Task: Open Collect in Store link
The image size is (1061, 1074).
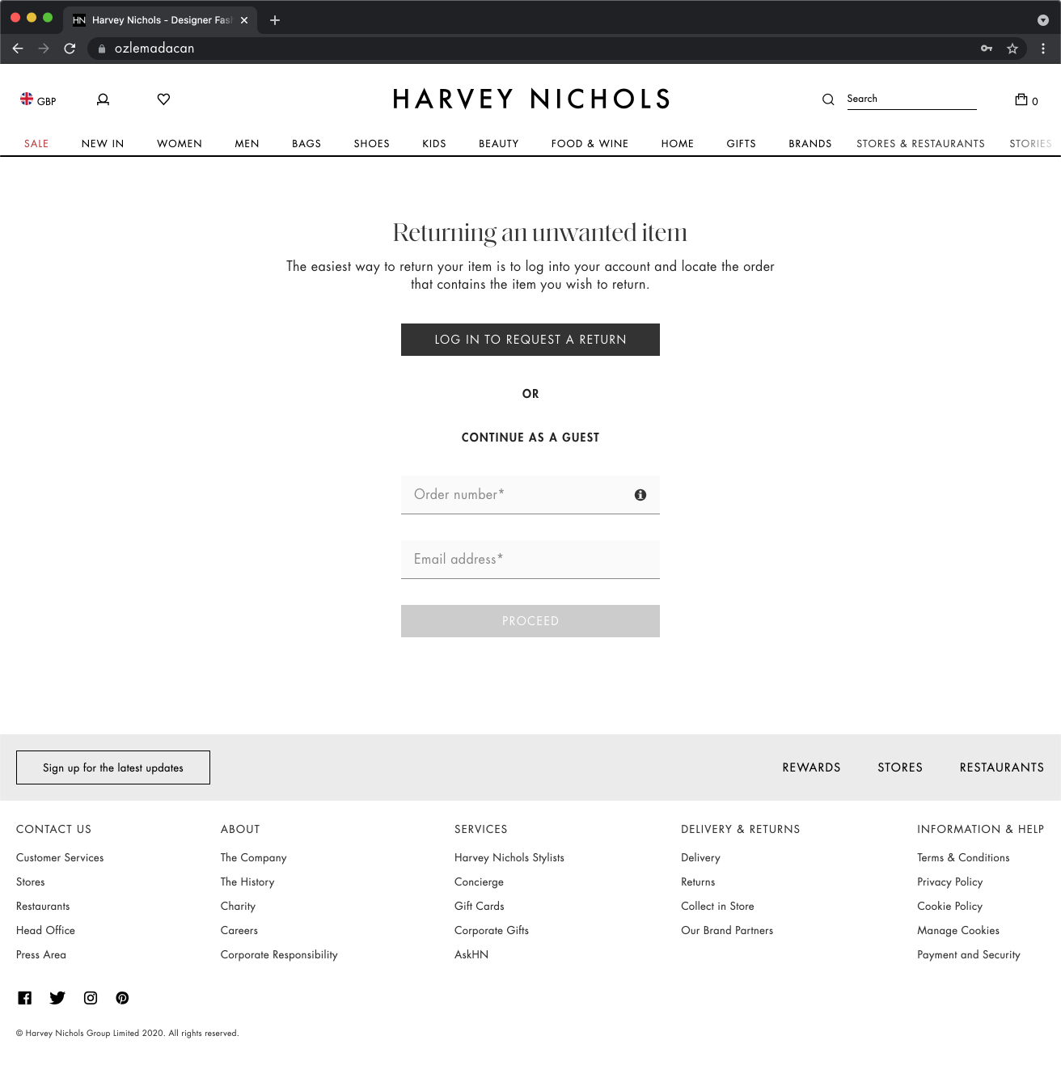Action: (x=717, y=907)
